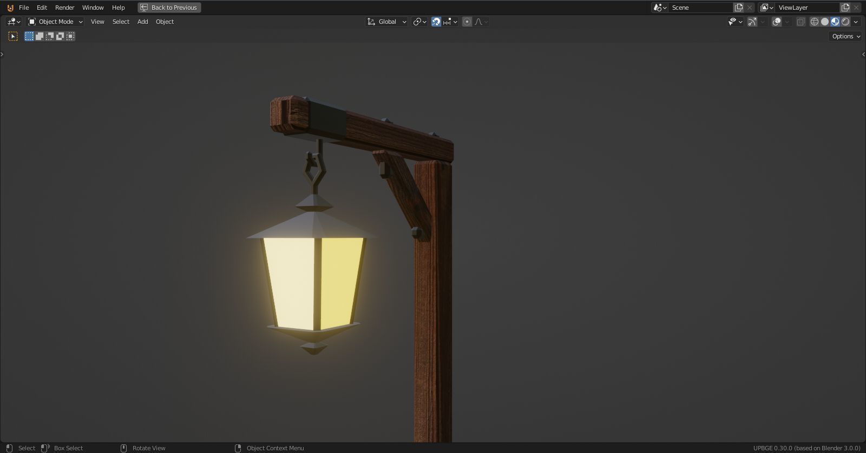Open the Help menu

118,8
